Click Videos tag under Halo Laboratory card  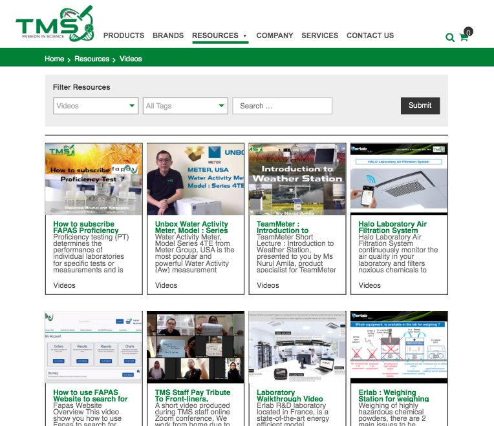370,285
